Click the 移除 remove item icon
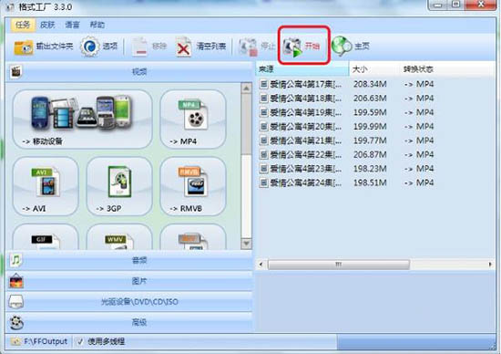Image resolution: width=501 pixels, height=354 pixels. (x=139, y=47)
